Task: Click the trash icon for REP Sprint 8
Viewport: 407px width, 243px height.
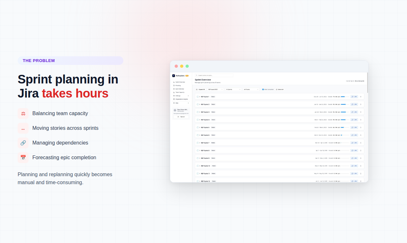Action: (x=361, y=150)
